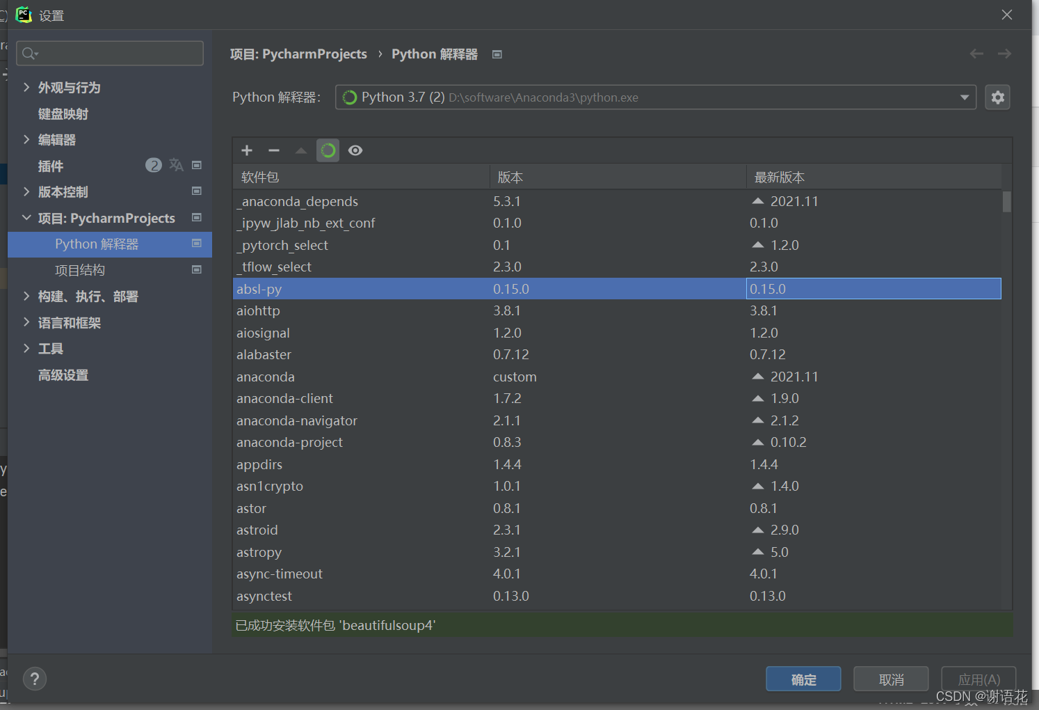
Task: Toggle show early releases eye icon
Action: click(x=355, y=150)
